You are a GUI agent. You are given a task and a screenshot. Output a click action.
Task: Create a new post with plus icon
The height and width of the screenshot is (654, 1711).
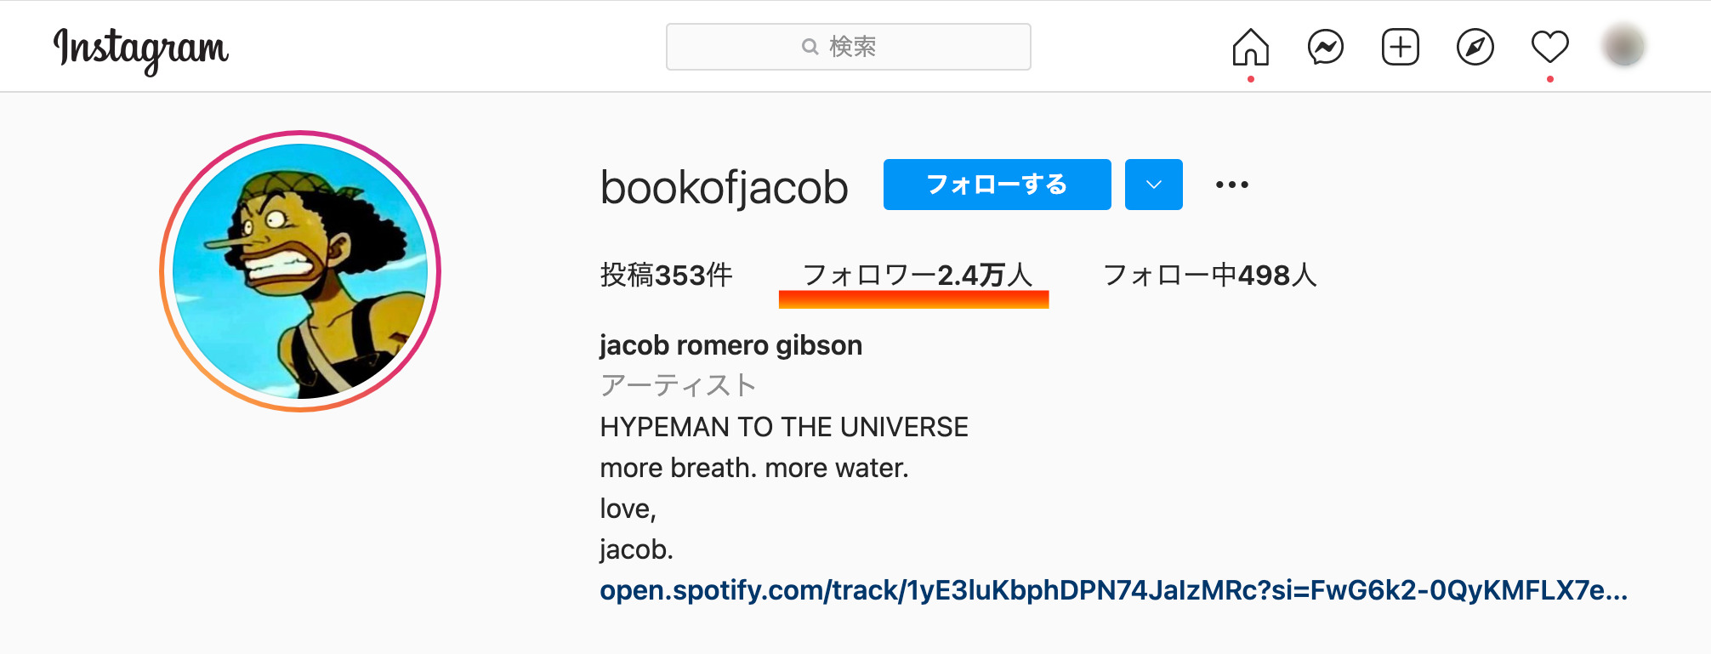tap(1400, 47)
